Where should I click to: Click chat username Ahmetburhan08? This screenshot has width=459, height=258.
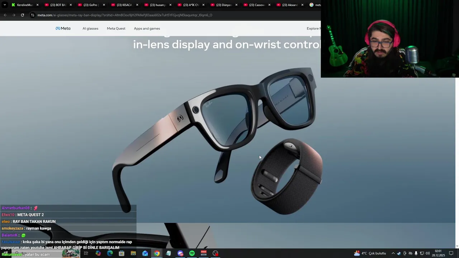click(x=15, y=208)
